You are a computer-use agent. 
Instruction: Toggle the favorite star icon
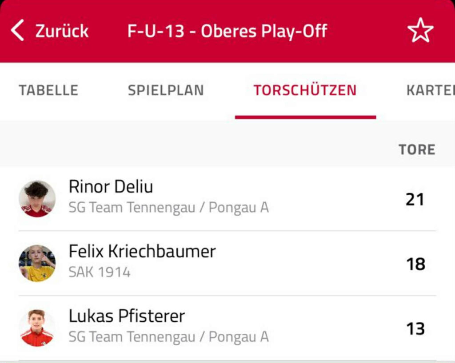point(420,30)
